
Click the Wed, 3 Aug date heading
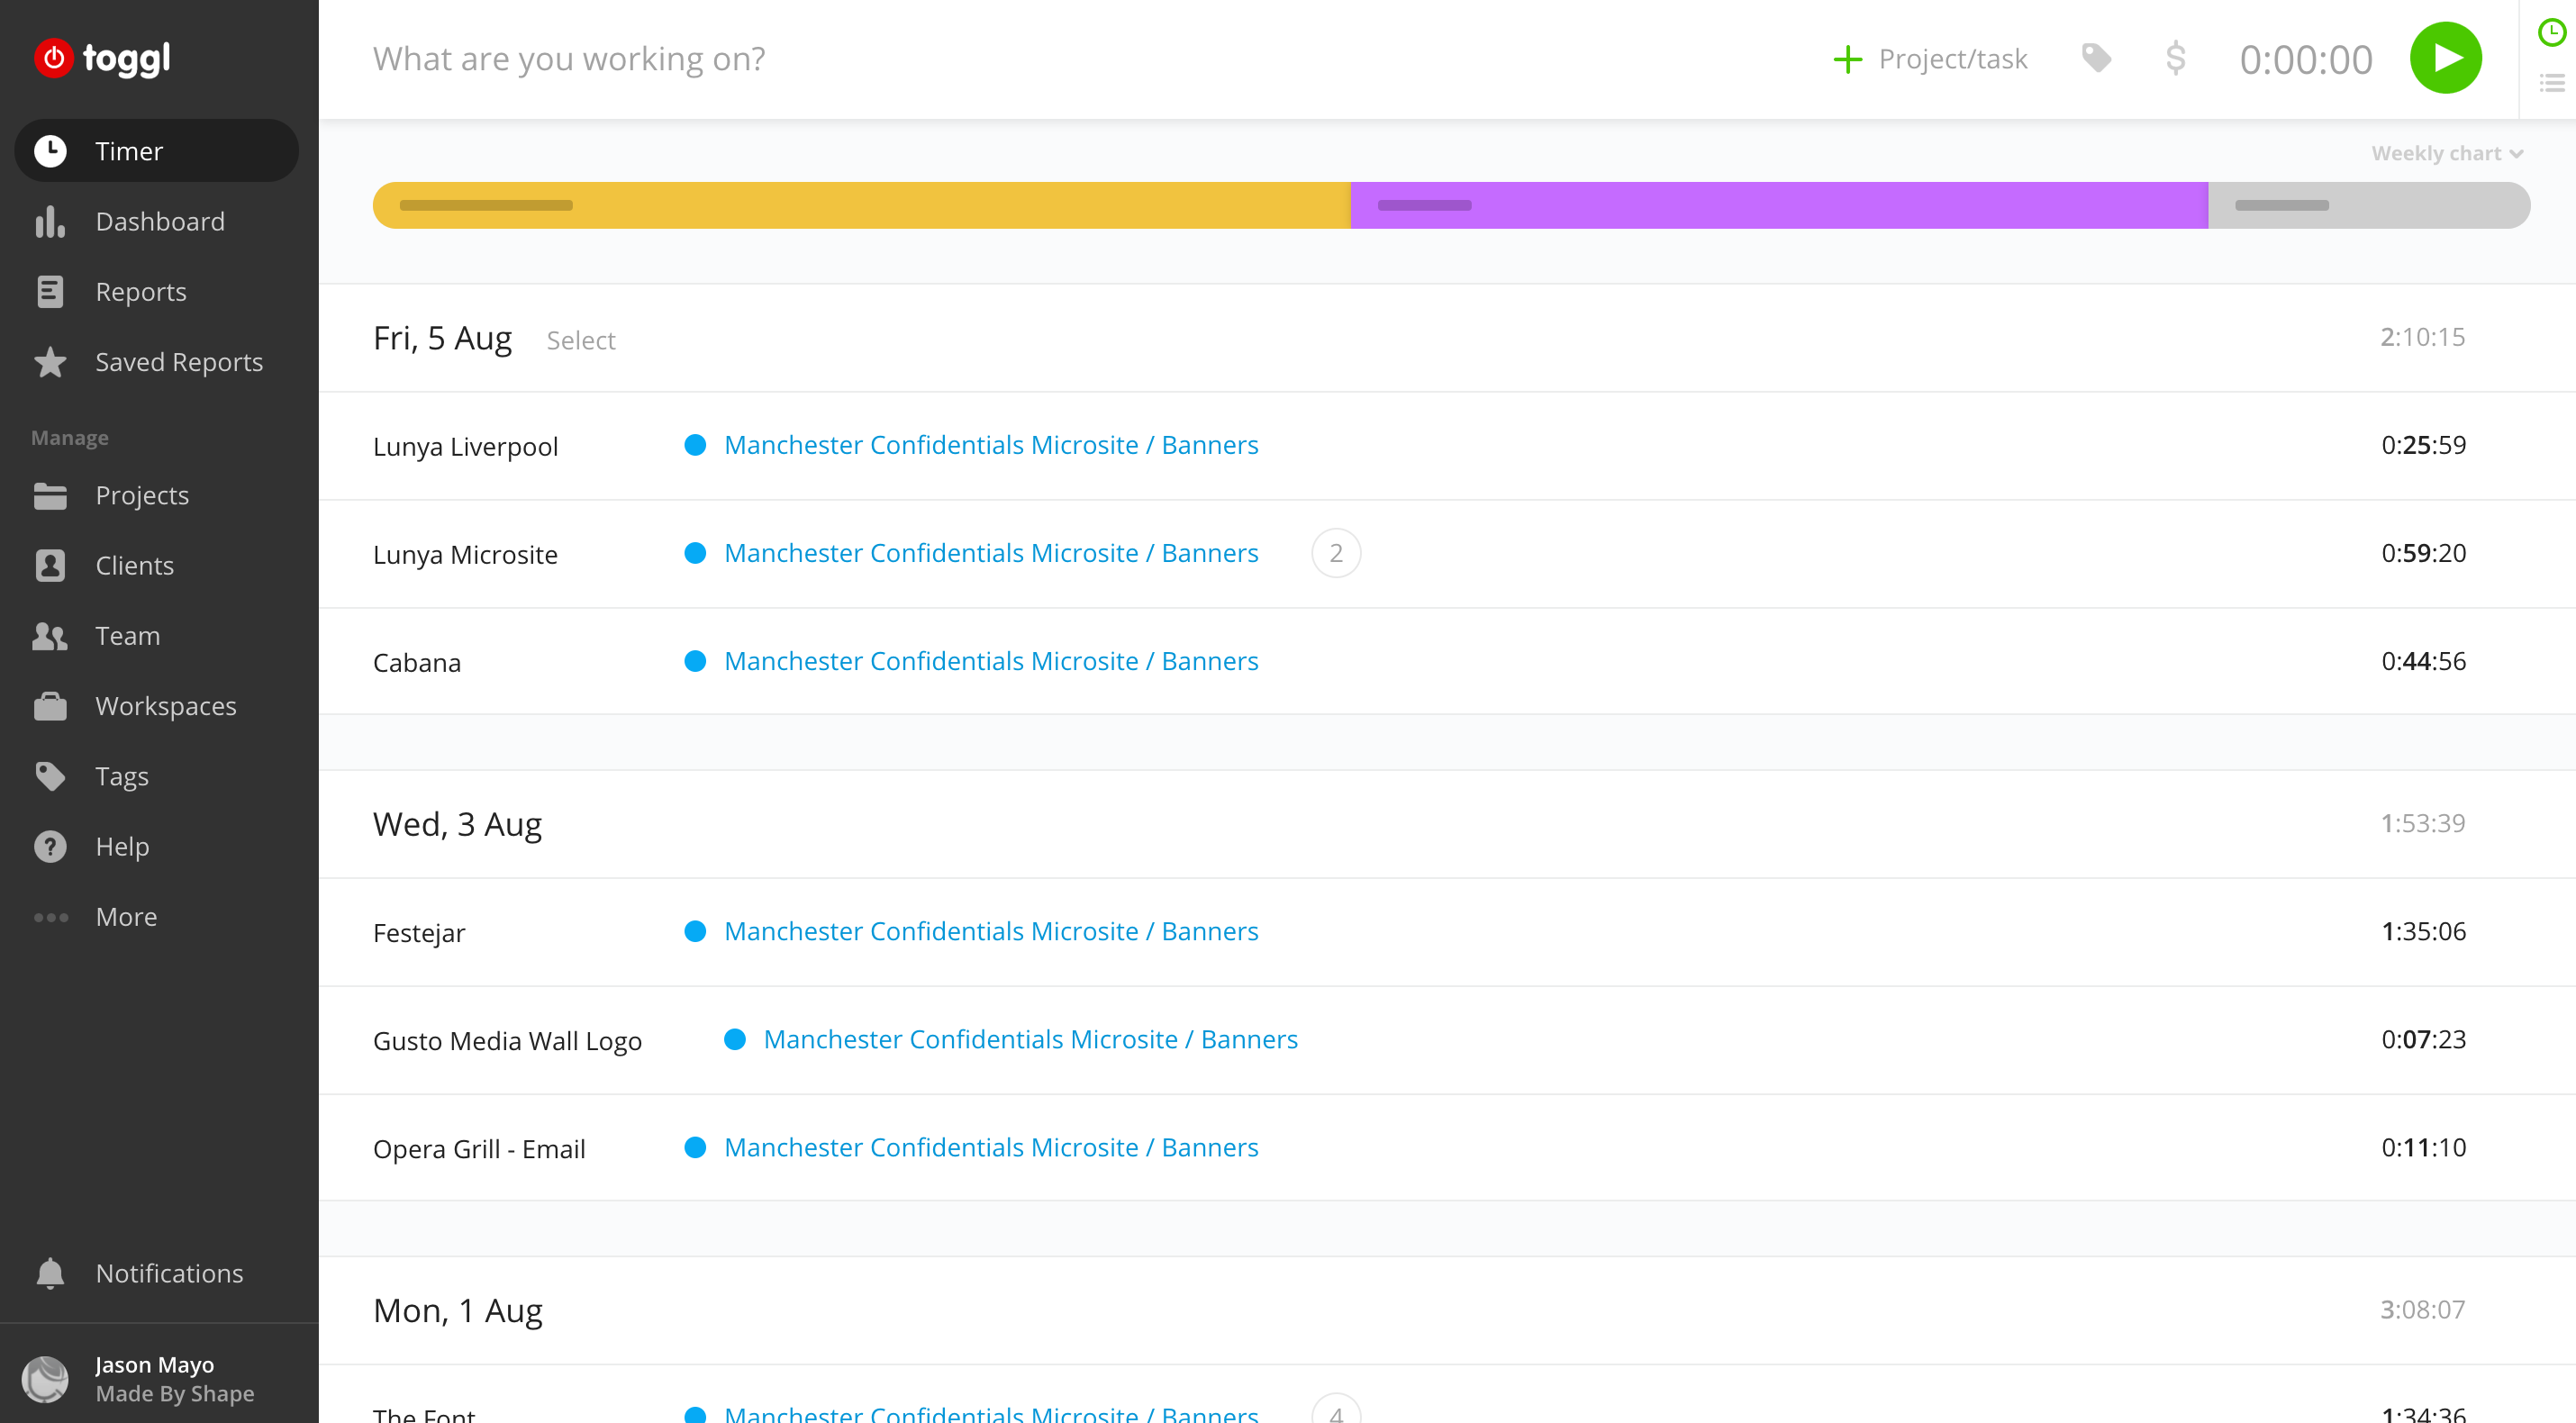[x=457, y=824]
